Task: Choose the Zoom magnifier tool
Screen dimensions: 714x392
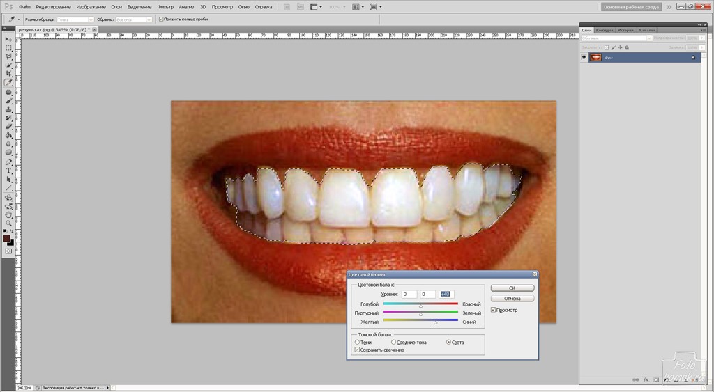Action: click(x=8, y=223)
